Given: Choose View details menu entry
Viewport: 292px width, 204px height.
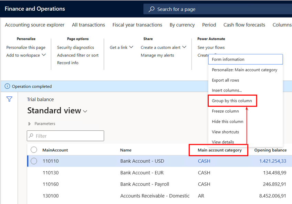Looking at the screenshot, I should point(246,142).
